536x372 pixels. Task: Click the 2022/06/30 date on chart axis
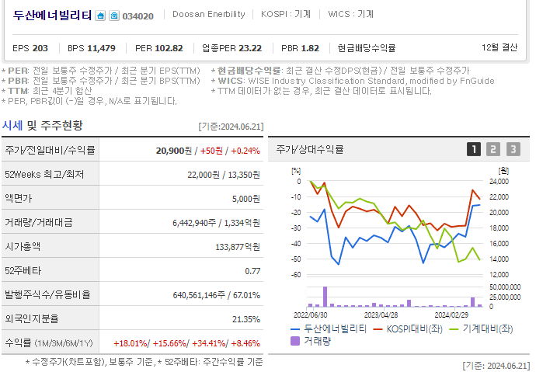(311, 315)
